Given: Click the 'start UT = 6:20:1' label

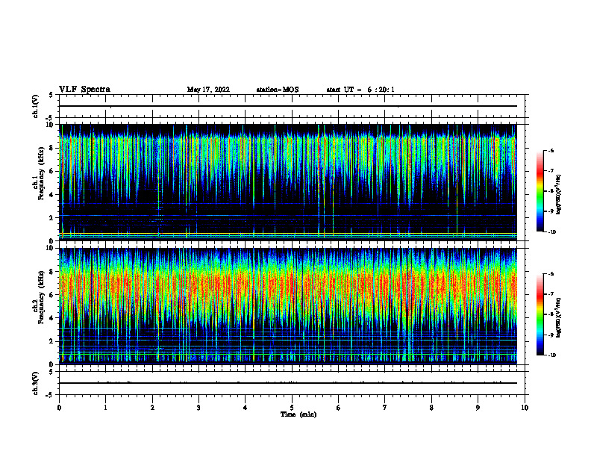Looking at the screenshot, I should [360, 90].
